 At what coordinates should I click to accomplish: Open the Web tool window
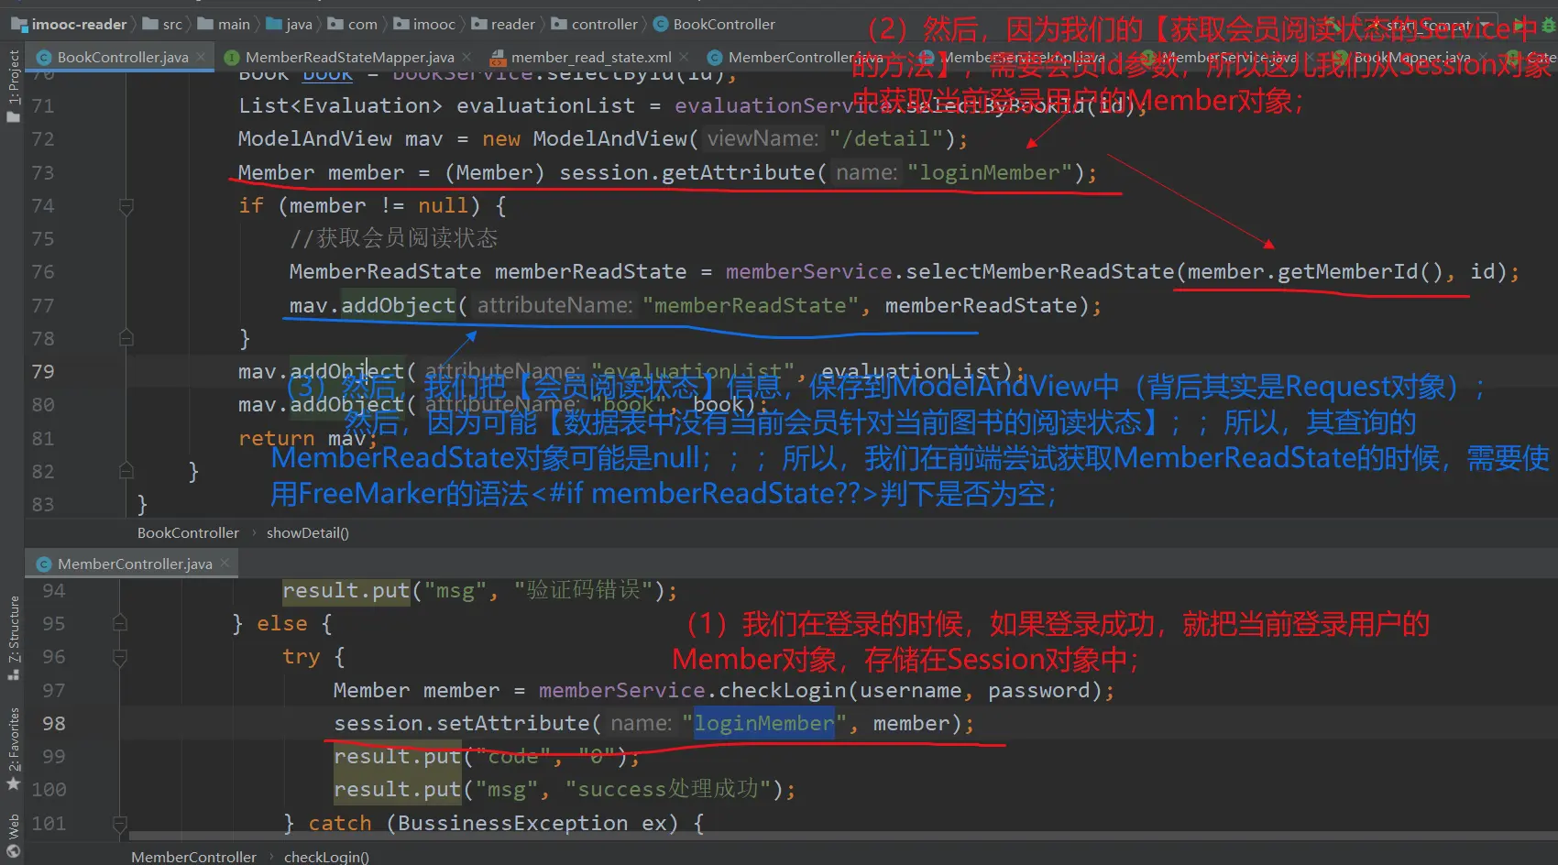coord(13,834)
